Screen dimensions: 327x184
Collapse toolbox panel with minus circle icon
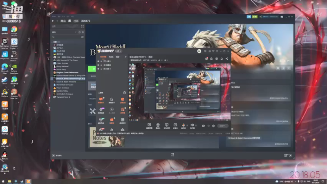pos(125,93)
